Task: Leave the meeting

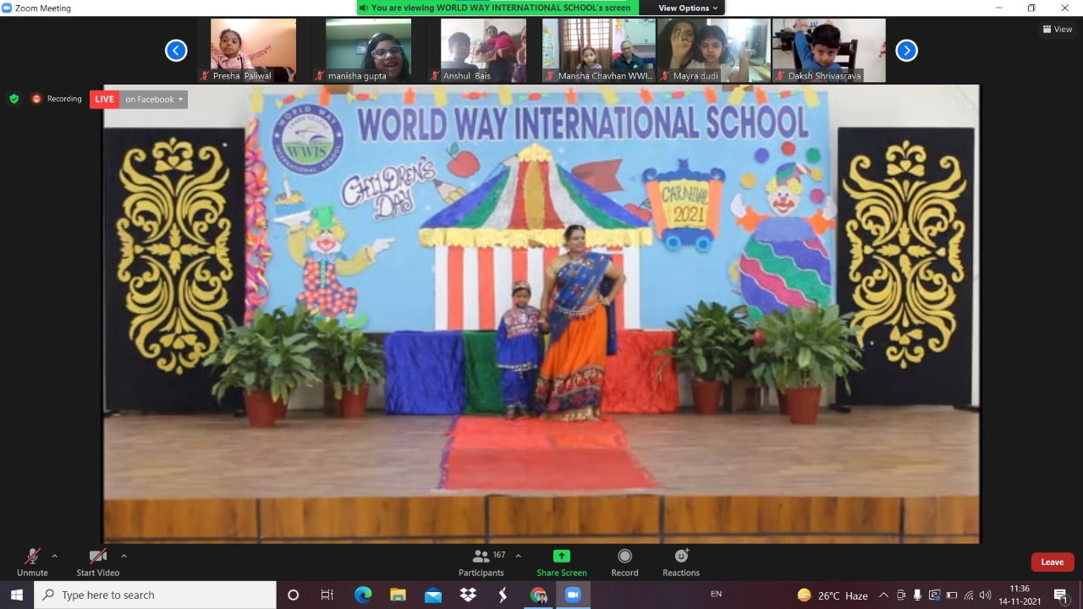Action: (1053, 562)
